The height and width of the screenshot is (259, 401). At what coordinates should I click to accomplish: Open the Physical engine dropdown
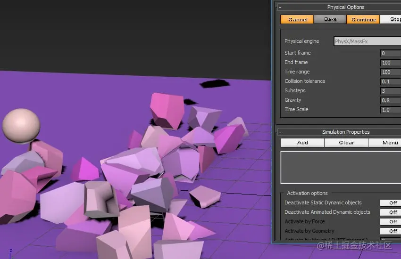[368, 41]
